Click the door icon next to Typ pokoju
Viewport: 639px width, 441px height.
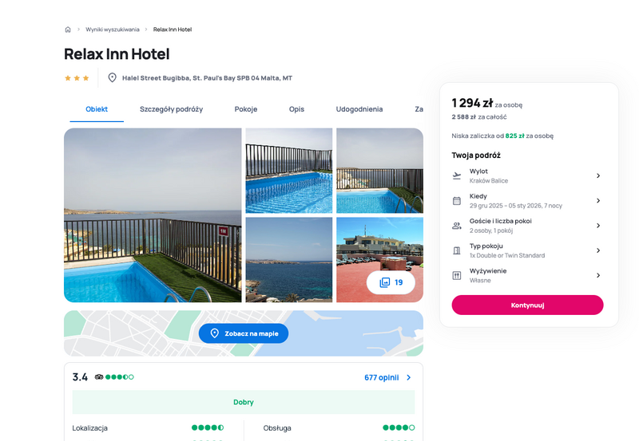click(x=457, y=250)
